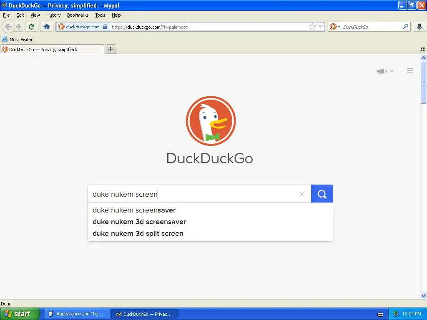Image resolution: width=427 pixels, height=320 pixels.
Task: Switch to Appearance and Themes taskbar window
Action: click(x=77, y=314)
